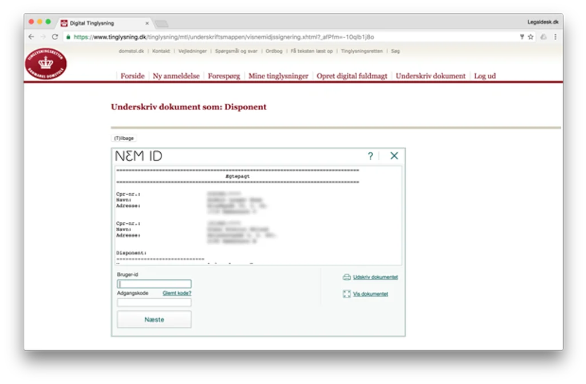Open the Kontakt top link
This screenshot has height=384, width=586.
[161, 52]
